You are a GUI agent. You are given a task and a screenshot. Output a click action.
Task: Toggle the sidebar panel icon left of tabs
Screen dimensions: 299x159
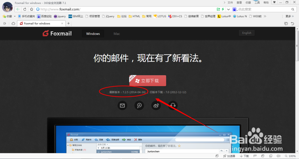point(5,23)
